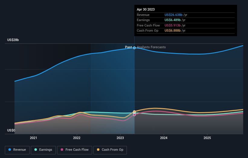Toggle the Earnings legend button
248x158 pixels.
click(43, 150)
